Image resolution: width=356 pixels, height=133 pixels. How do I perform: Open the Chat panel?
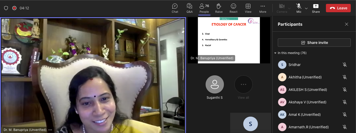pyautogui.click(x=175, y=8)
